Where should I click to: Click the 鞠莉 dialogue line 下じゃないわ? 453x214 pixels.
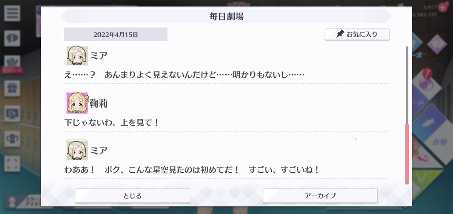pos(112,122)
